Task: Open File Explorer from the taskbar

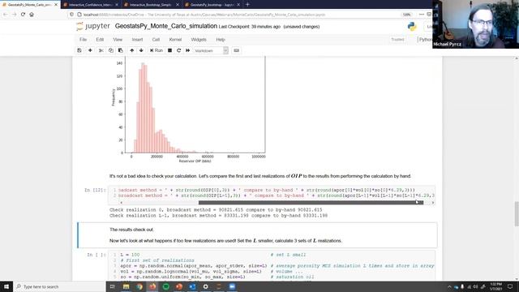Action: [x=127, y=286]
